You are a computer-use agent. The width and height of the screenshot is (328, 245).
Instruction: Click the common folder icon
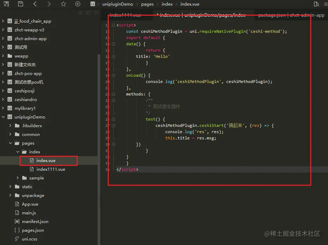coord(17,134)
